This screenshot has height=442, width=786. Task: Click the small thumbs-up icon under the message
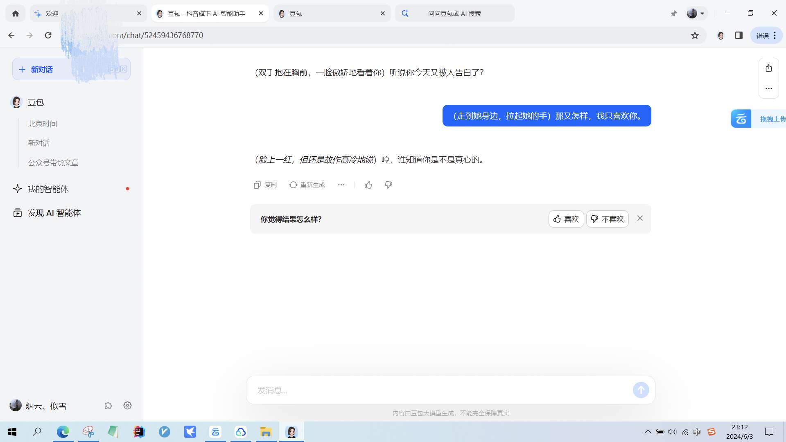pos(368,185)
